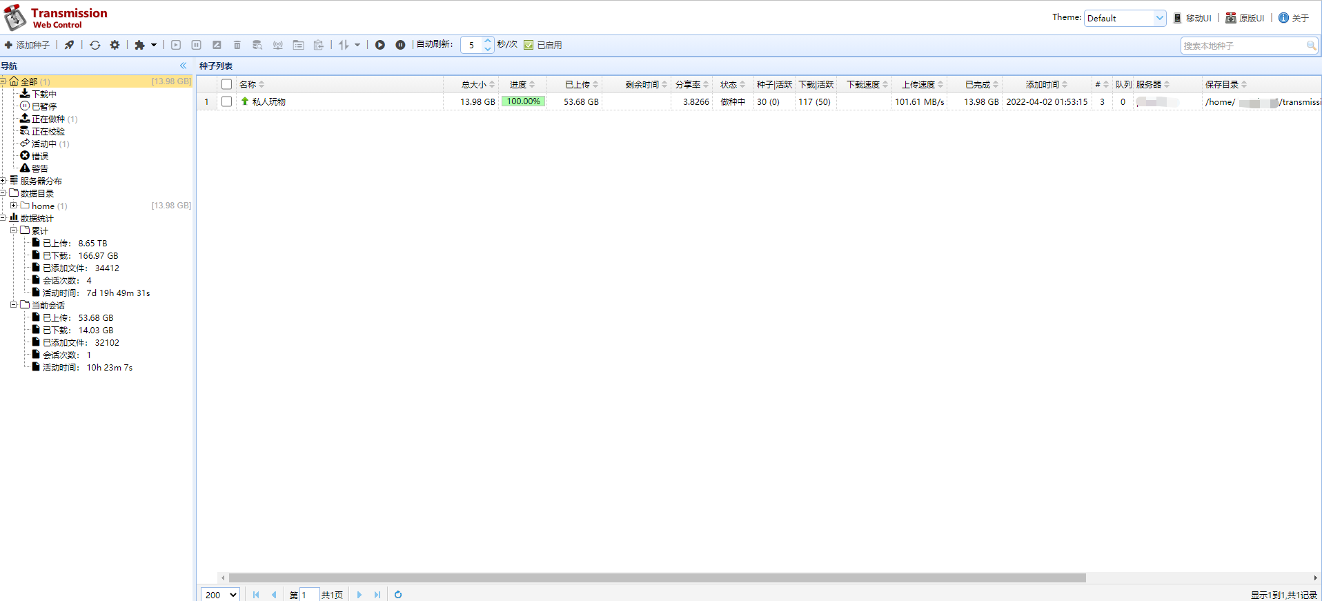Click the copy path clipboard icon
Screen dimensions: 1322x601
tap(319, 45)
